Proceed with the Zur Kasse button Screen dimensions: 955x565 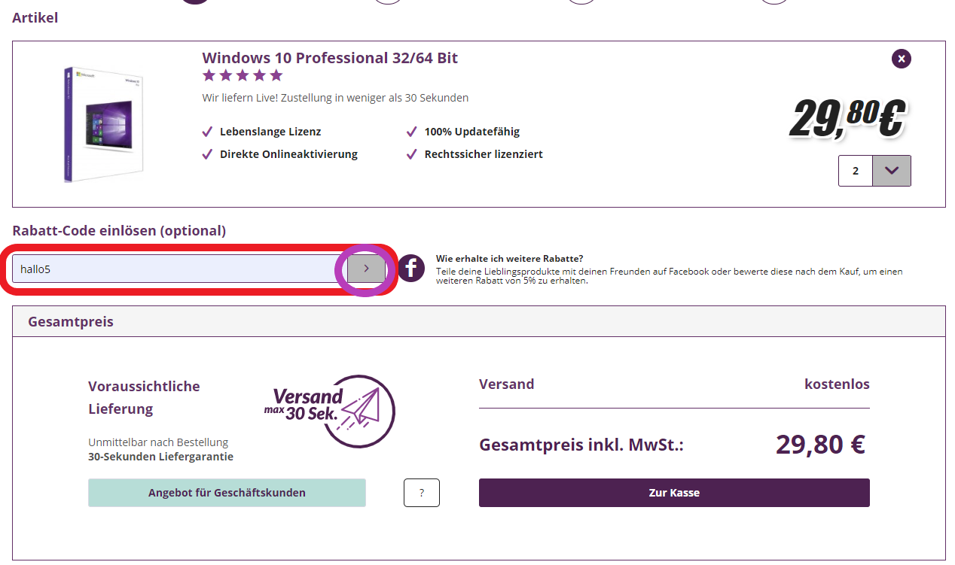coord(674,493)
